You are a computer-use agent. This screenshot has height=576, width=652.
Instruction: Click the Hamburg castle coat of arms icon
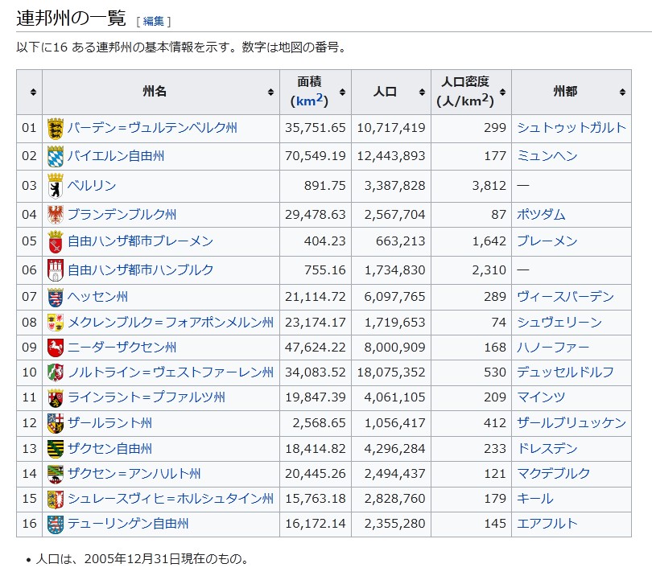(56, 269)
